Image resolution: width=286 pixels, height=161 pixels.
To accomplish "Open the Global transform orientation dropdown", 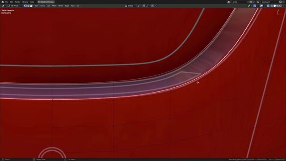I will click(x=130, y=6).
